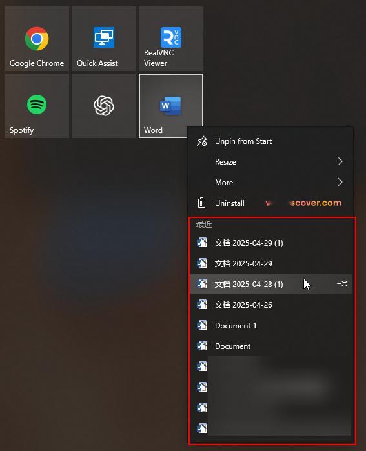Image resolution: width=366 pixels, height=451 pixels.
Task: Open the ChatGPT logo tile
Action: tap(104, 106)
